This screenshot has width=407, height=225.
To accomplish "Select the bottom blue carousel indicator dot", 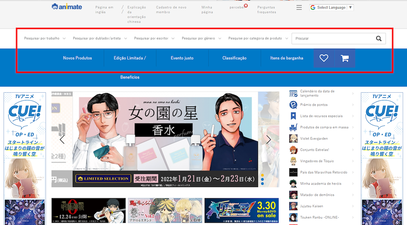I will (x=262, y=184).
